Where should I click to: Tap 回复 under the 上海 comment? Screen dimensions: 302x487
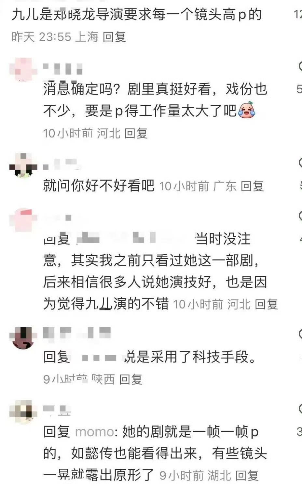click(114, 37)
